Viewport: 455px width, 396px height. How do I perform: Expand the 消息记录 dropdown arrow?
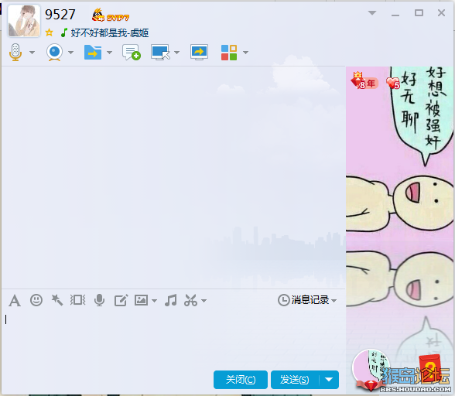(334, 301)
